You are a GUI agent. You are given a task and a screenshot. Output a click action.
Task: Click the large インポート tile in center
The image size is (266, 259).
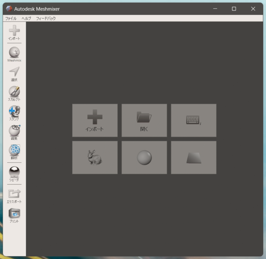(95, 120)
